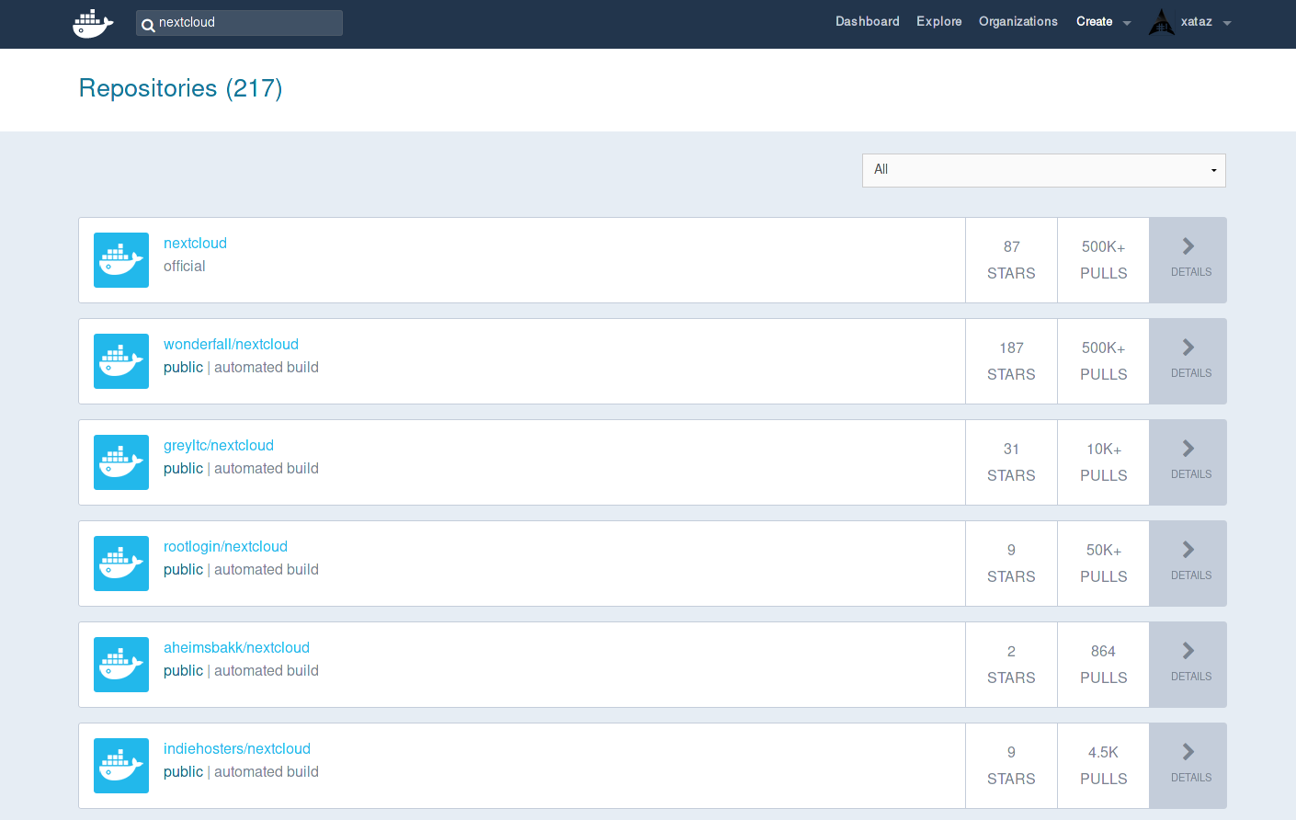Open Explore in the top navigation
Screen dimensions: 1296x820
point(938,22)
